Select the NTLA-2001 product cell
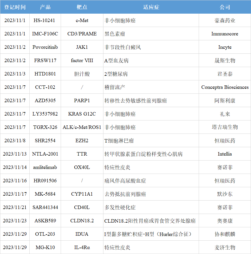Screen dimensions: 251x254 [45, 154]
